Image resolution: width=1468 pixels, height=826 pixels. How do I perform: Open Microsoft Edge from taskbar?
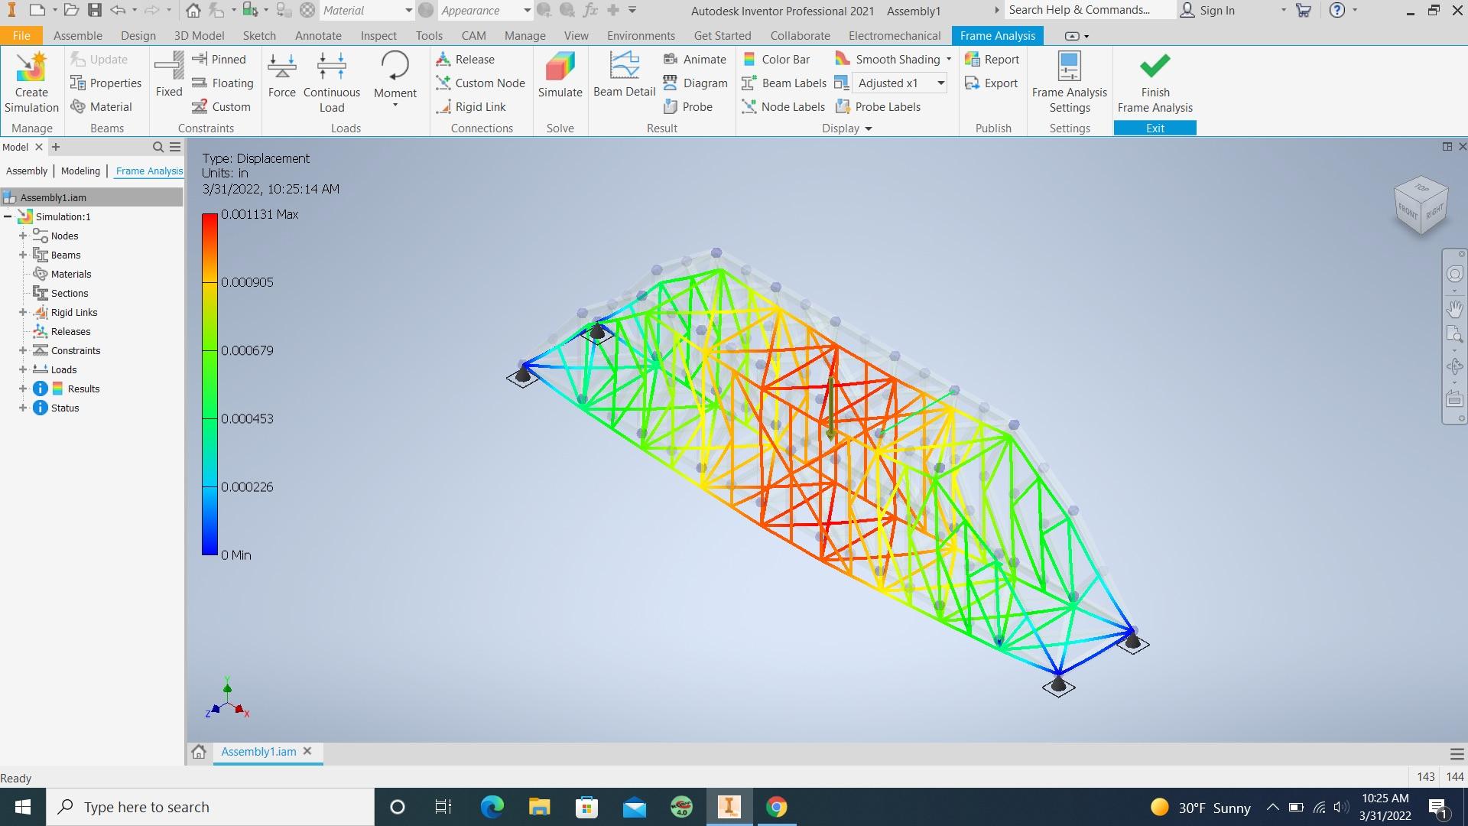[x=492, y=807]
